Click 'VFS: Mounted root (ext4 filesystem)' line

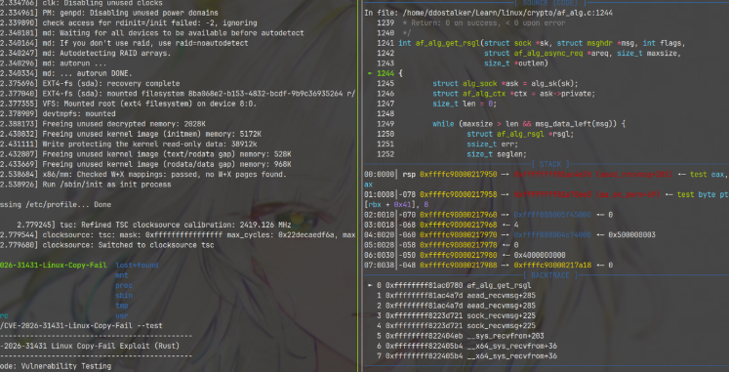click(x=128, y=103)
